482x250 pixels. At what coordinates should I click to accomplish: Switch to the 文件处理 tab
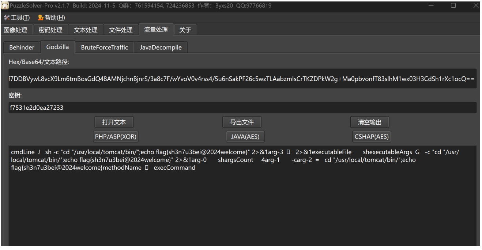tap(121, 30)
